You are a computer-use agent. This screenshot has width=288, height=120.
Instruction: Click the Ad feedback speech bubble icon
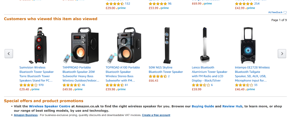[x=285, y=13]
